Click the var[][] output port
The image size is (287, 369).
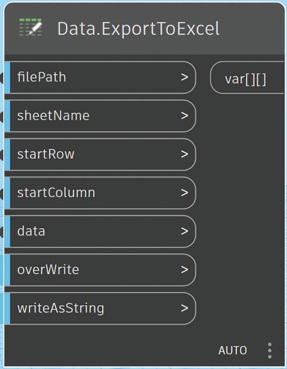point(247,77)
